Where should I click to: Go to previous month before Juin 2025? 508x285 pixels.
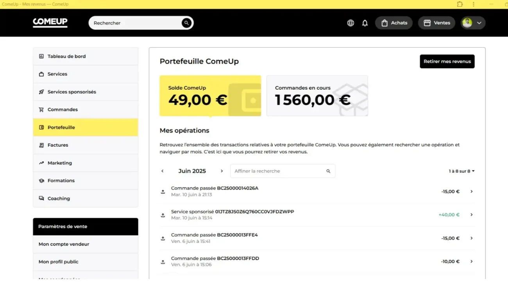[163, 171]
